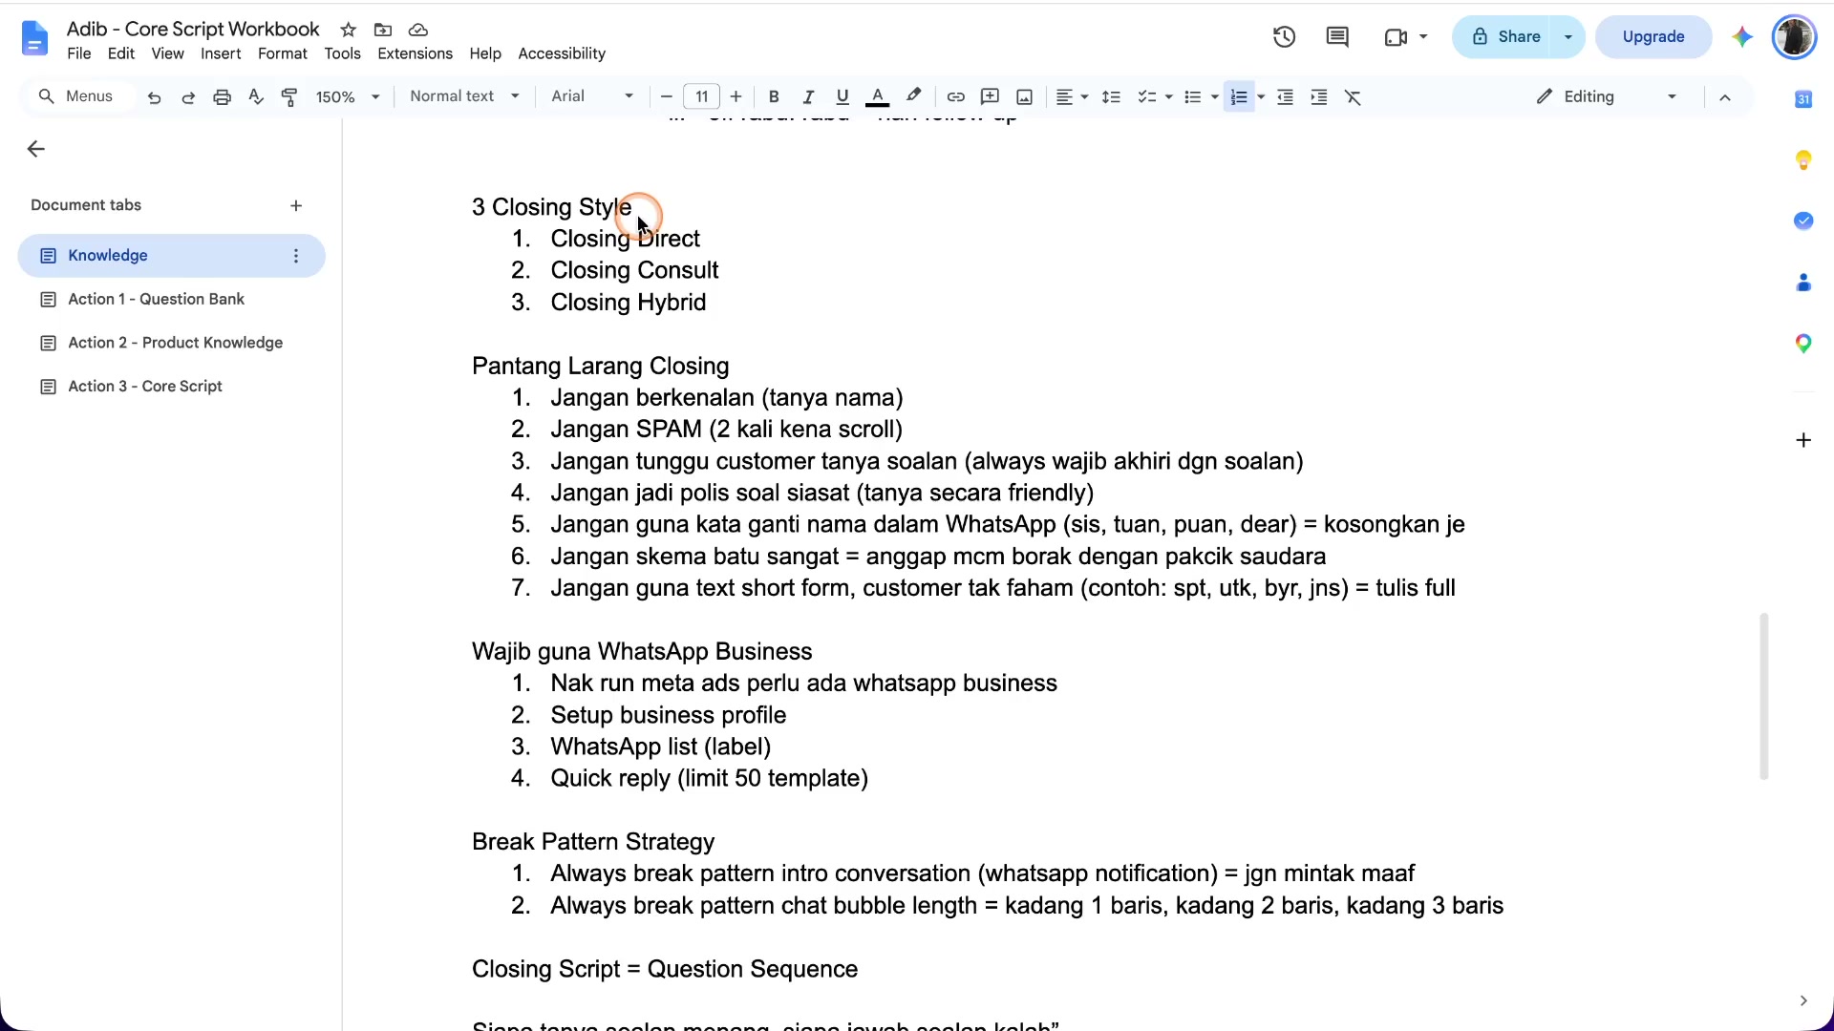The width and height of the screenshot is (1834, 1031).
Task: Open Google Tasks side panel icon
Action: [x=1803, y=221]
